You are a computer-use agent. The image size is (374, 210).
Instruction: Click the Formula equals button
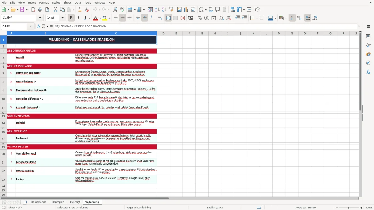click(x=51, y=26)
